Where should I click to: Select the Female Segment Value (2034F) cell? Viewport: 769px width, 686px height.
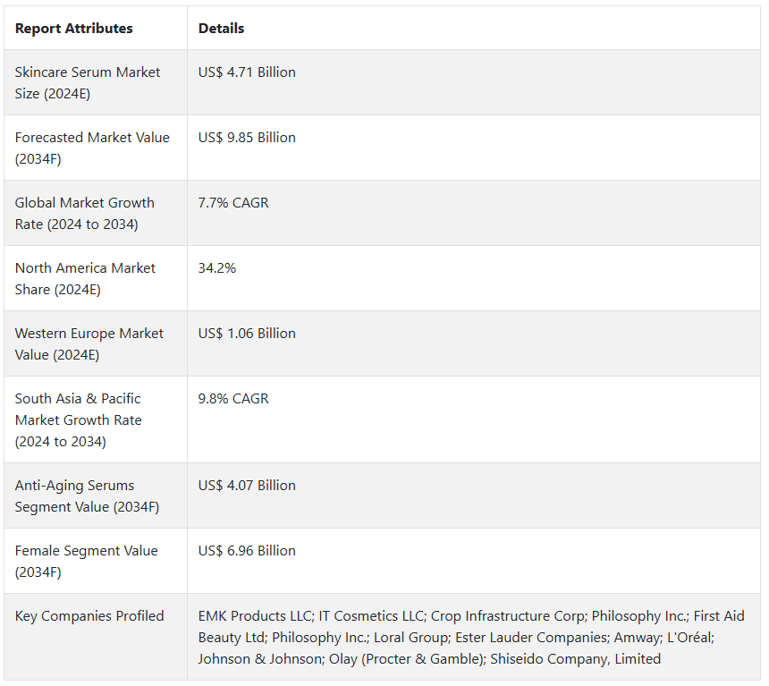point(87,561)
